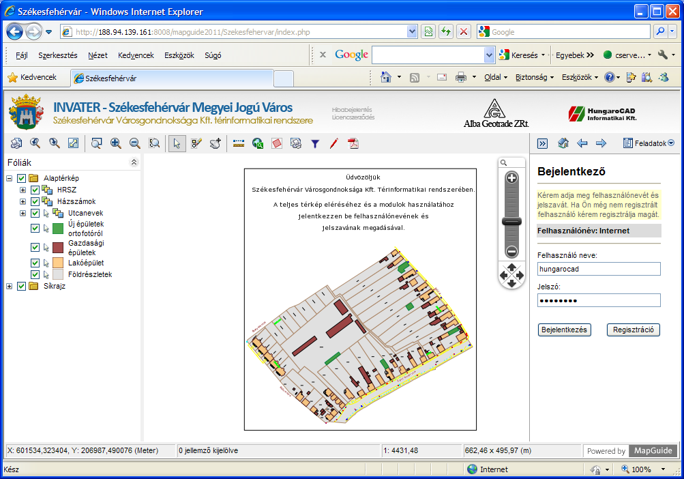The height and width of the screenshot is (479, 684).
Task: Select the zoom in magnifier tool
Action: pos(116,143)
